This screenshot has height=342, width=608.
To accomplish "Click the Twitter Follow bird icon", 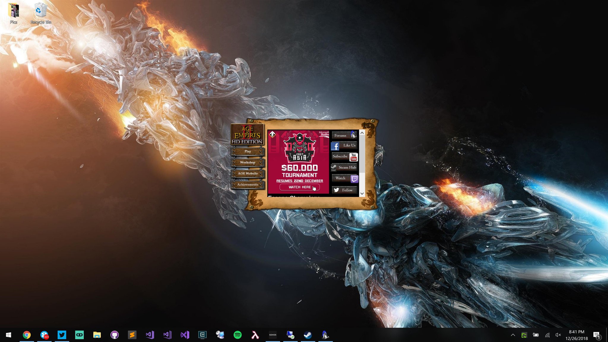I will click(336, 190).
